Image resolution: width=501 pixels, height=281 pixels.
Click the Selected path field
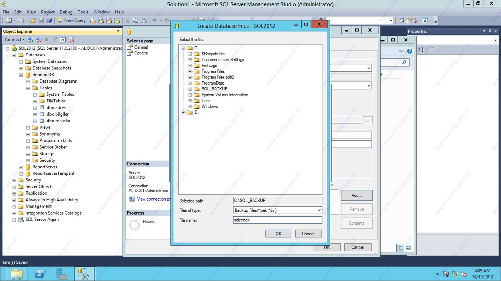point(277,201)
